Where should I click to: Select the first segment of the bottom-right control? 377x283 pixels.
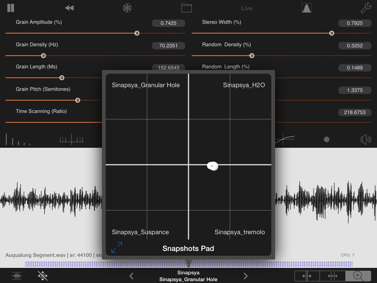click(x=307, y=276)
